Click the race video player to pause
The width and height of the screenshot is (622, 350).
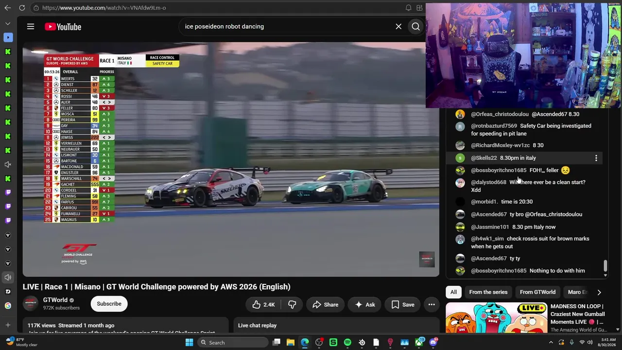click(231, 159)
